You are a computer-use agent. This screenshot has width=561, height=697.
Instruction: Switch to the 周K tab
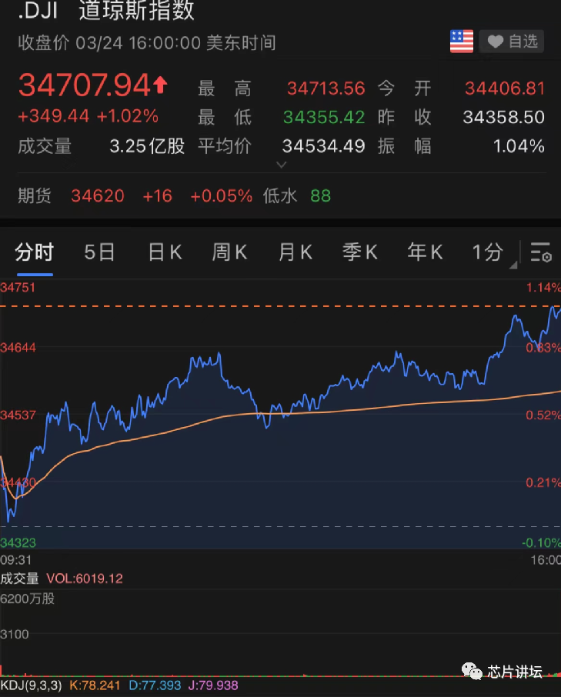tap(229, 252)
